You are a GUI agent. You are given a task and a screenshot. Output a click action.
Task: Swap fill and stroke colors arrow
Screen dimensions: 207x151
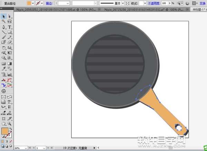pyautogui.click(x=11, y=129)
